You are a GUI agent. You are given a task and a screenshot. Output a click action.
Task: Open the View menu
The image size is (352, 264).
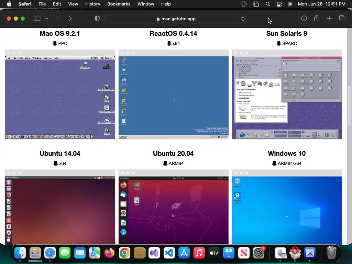pos(73,4)
